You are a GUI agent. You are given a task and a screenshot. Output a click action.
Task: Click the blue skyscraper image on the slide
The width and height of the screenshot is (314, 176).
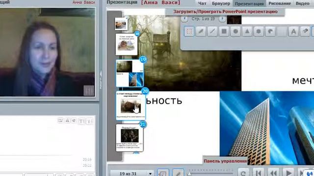pyautogui.click(x=267, y=128)
